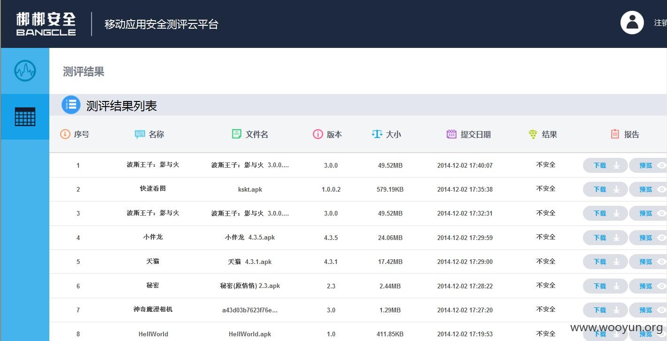Download report for 小伴龙
This screenshot has height=341, width=667.
click(605, 238)
